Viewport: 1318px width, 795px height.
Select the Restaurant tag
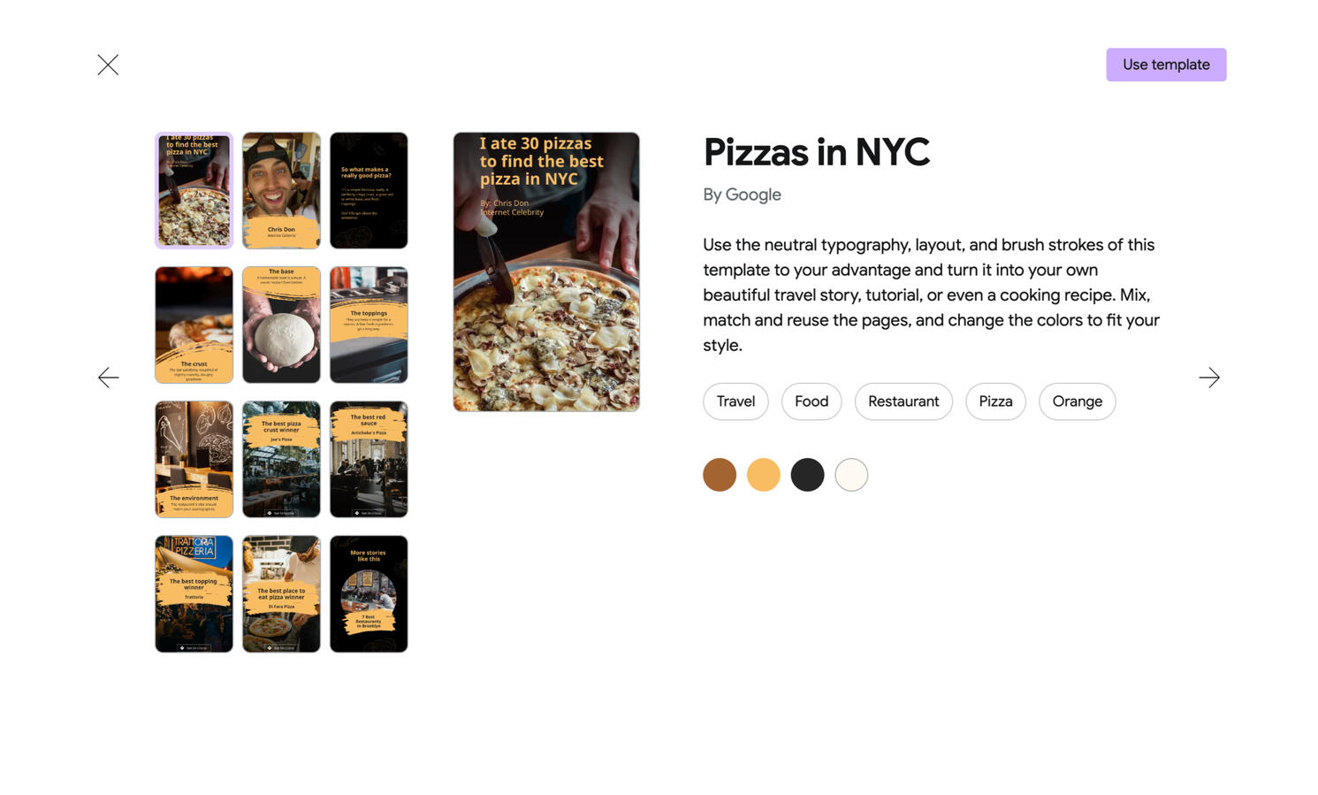coord(903,401)
